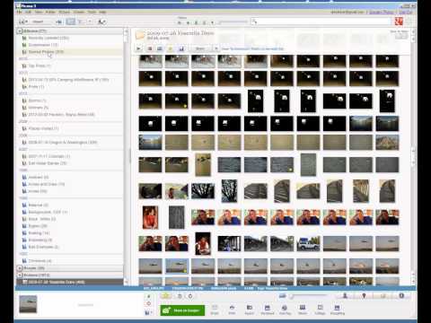Play folder slideshow from header
431x323 pixels.
click(x=139, y=48)
